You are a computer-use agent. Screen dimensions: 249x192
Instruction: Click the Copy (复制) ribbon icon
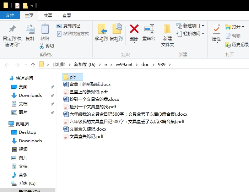[x=30, y=29]
